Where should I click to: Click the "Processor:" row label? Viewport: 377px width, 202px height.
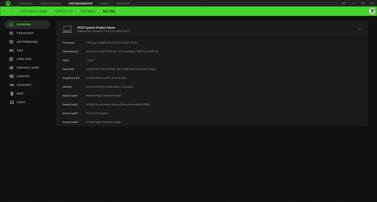[x=69, y=42]
